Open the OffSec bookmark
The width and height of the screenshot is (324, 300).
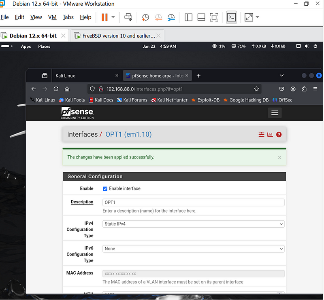[x=282, y=100]
